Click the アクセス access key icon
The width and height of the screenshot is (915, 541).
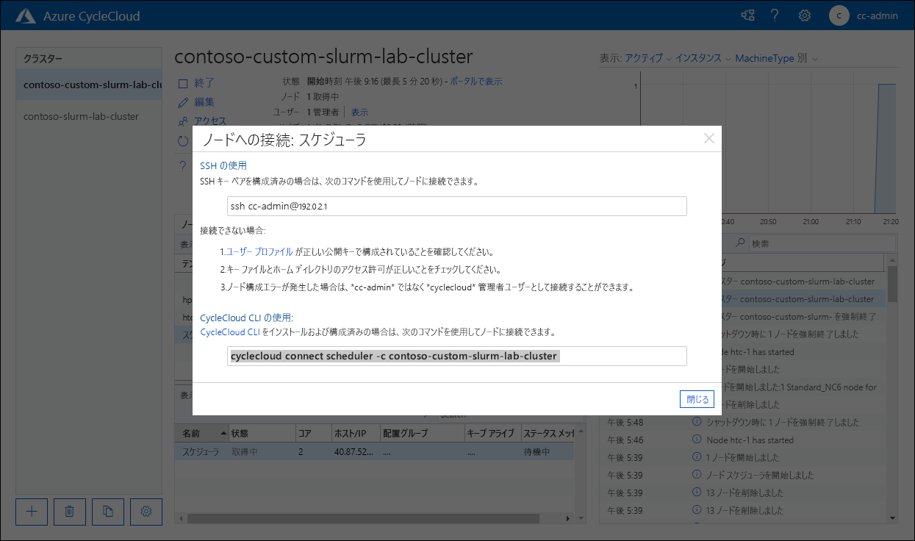pos(182,121)
